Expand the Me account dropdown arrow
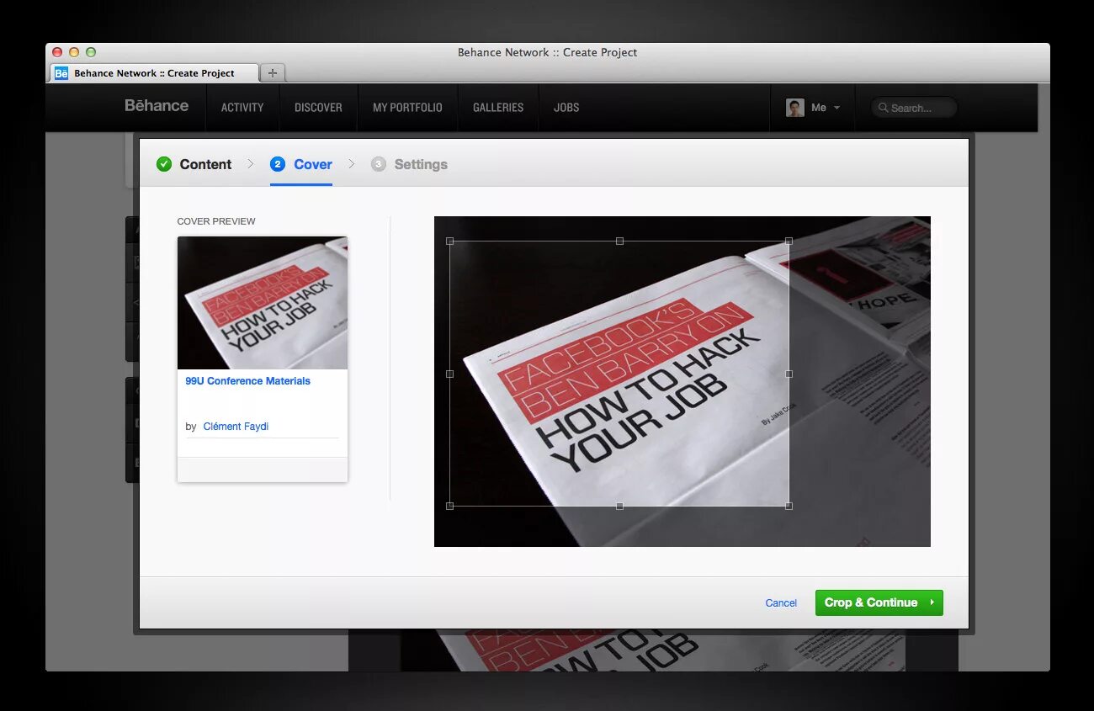 pos(836,108)
